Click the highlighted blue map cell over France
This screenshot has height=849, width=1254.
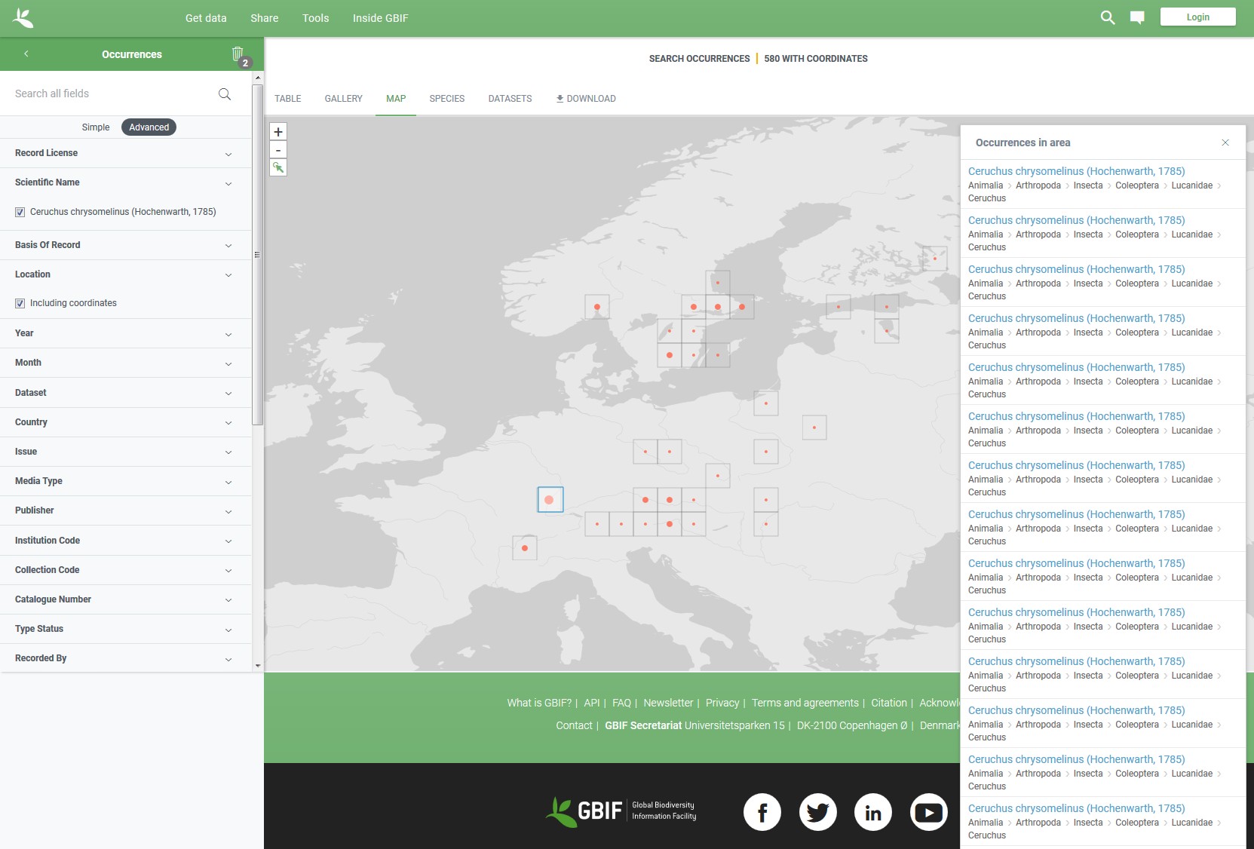click(550, 499)
